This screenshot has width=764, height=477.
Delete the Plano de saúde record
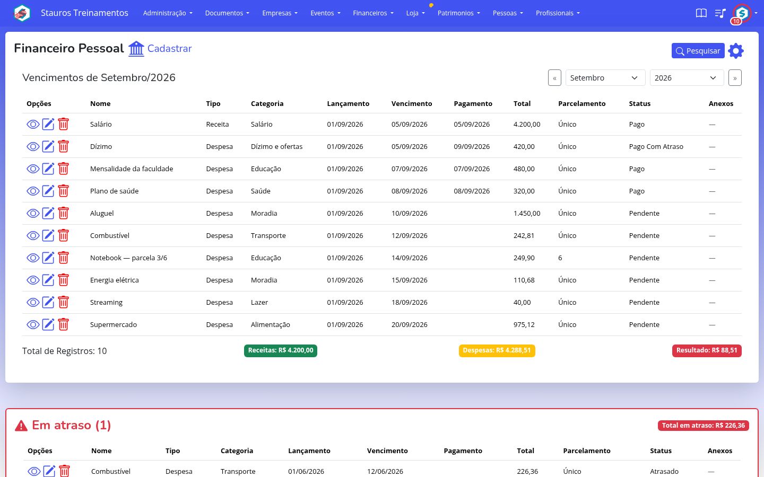tap(64, 191)
